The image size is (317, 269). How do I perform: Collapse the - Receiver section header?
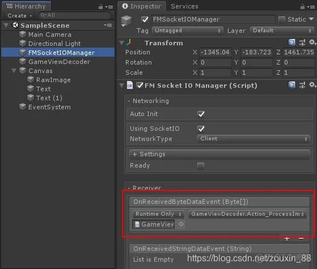[x=145, y=188]
